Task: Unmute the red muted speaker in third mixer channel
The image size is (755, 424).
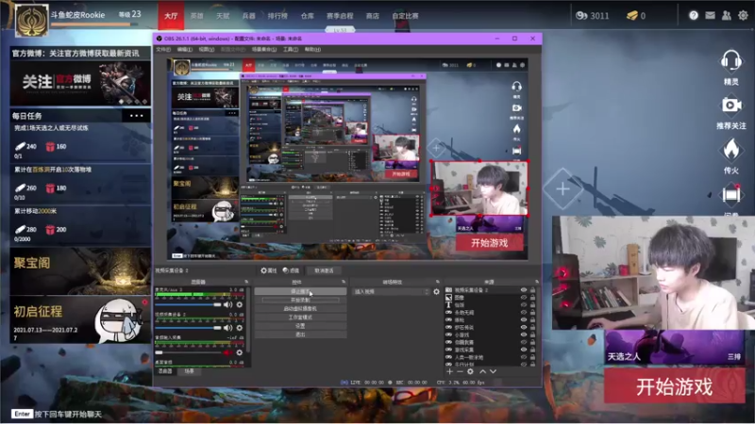Action: click(x=227, y=352)
